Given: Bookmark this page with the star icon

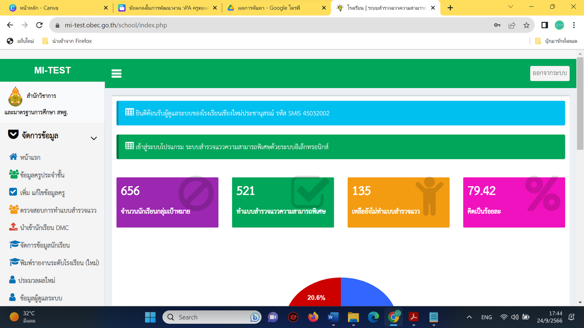Looking at the screenshot, I should [x=527, y=25].
